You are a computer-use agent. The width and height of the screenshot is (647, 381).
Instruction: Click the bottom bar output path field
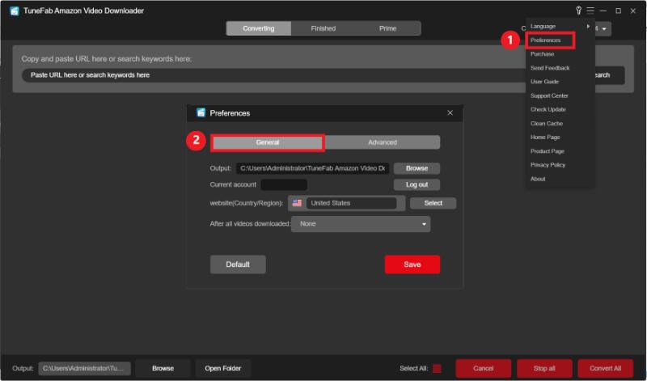click(85, 368)
